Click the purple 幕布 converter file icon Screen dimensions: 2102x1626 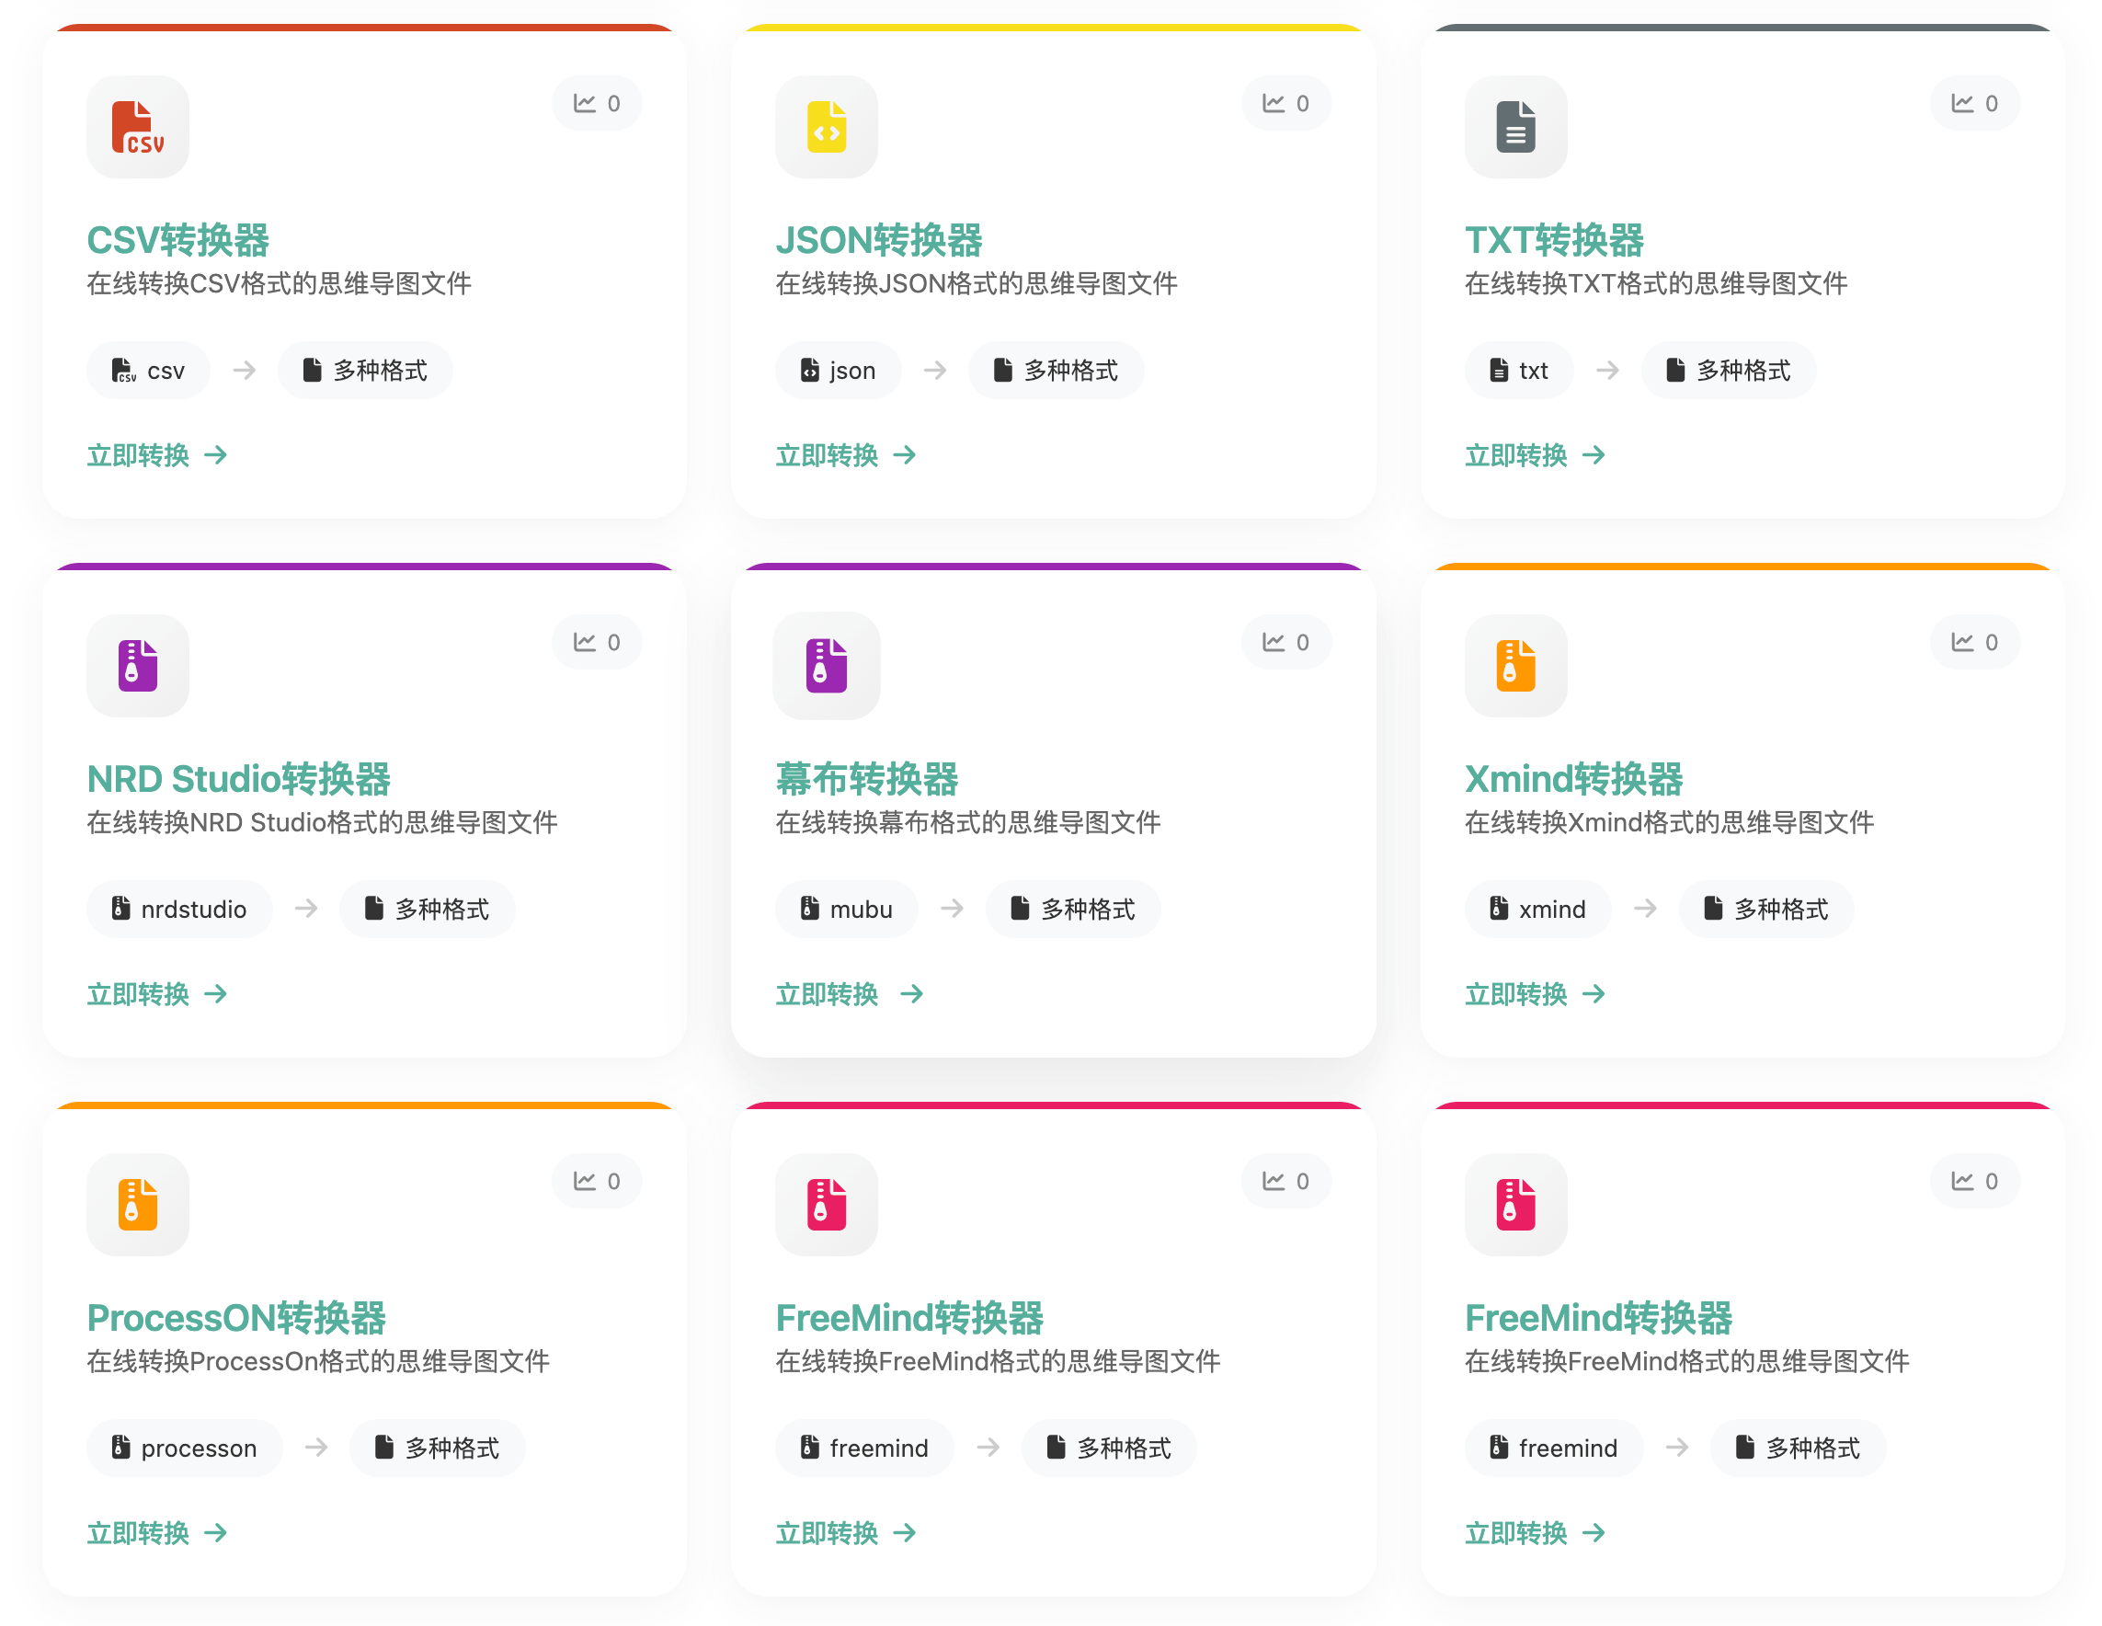pos(826,665)
